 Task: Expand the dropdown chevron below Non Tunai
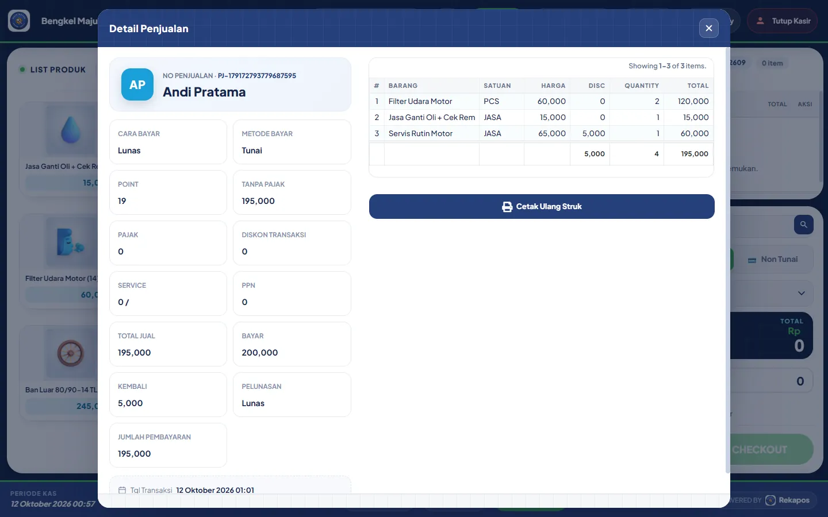click(x=802, y=294)
